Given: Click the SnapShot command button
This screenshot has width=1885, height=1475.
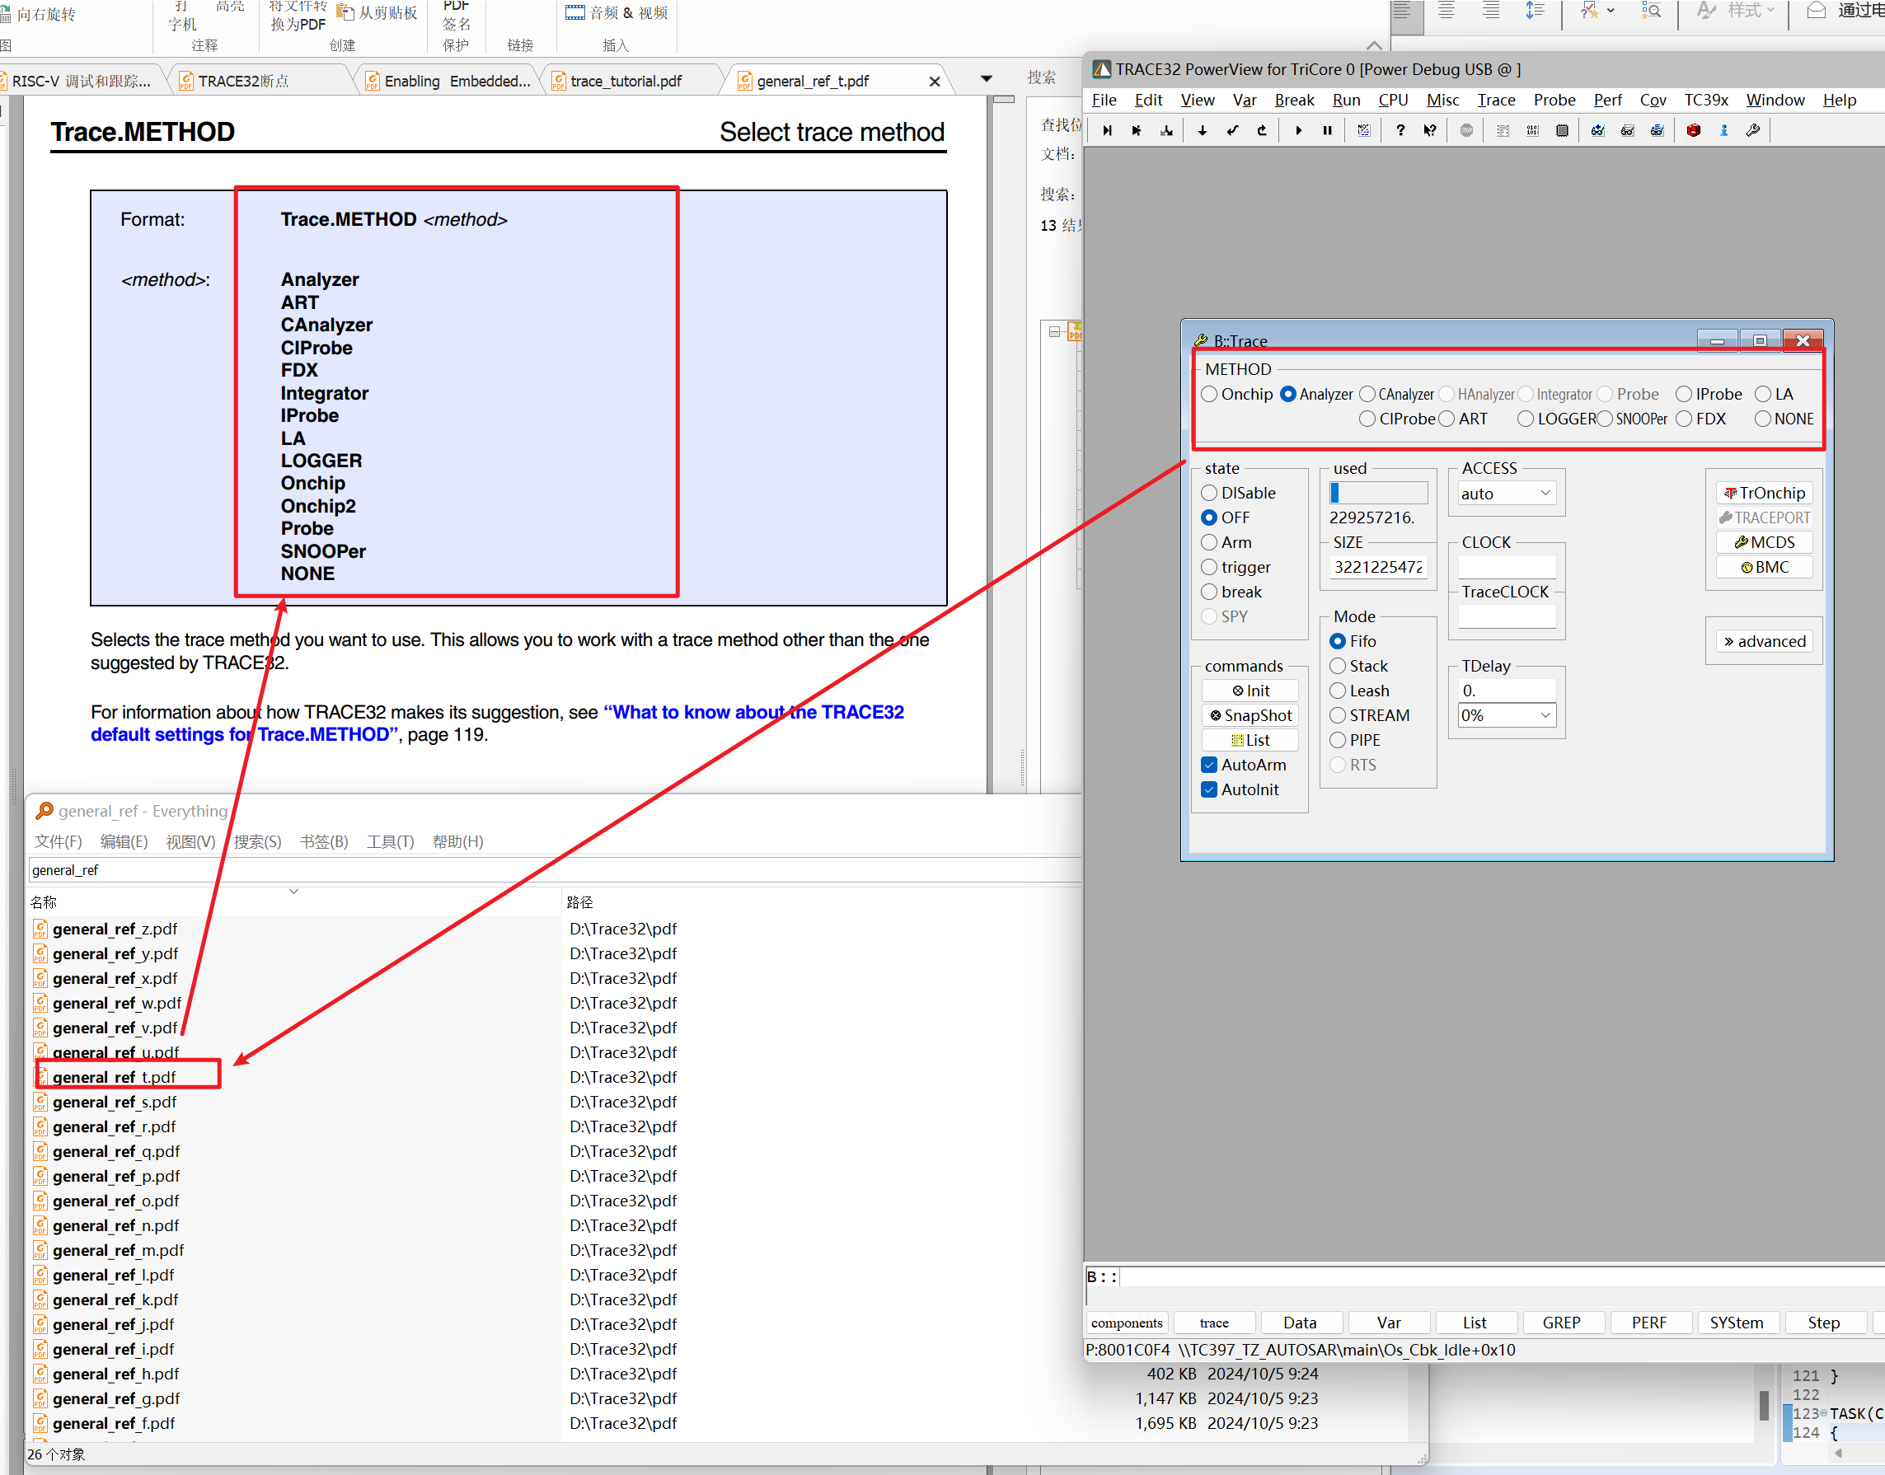Looking at the screenshot, I should pyautogui.click(x=1250, y=715).
